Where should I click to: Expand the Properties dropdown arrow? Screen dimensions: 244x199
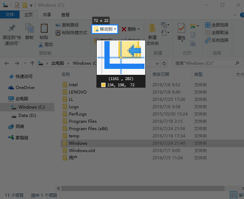coord(182,41)
